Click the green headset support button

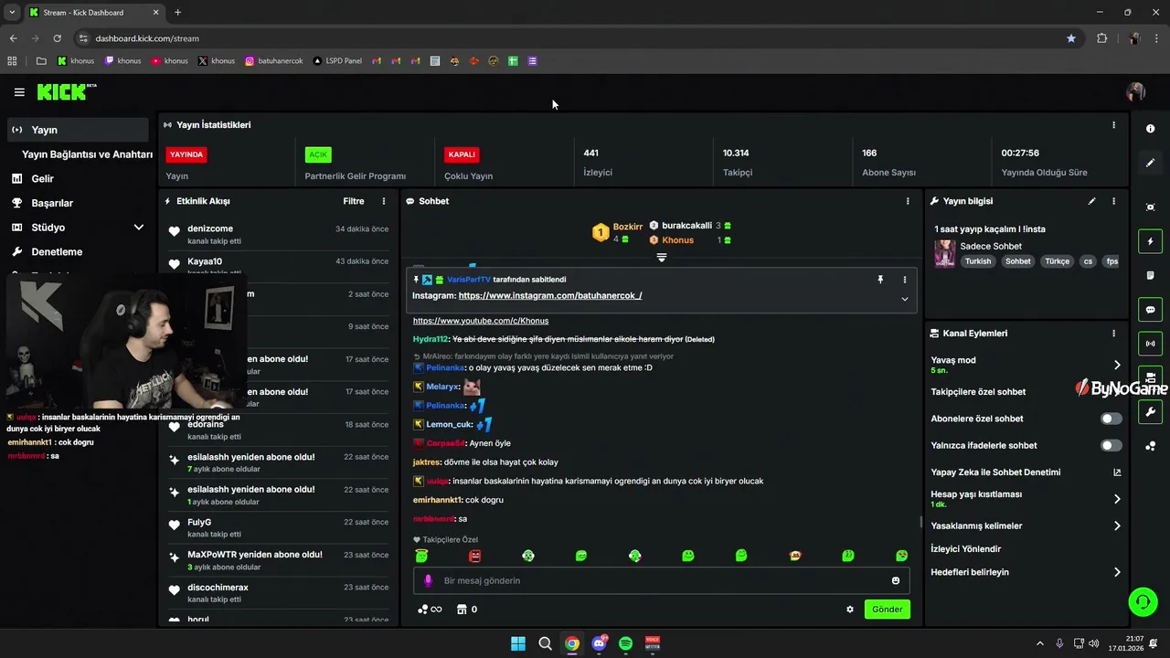1143,601
